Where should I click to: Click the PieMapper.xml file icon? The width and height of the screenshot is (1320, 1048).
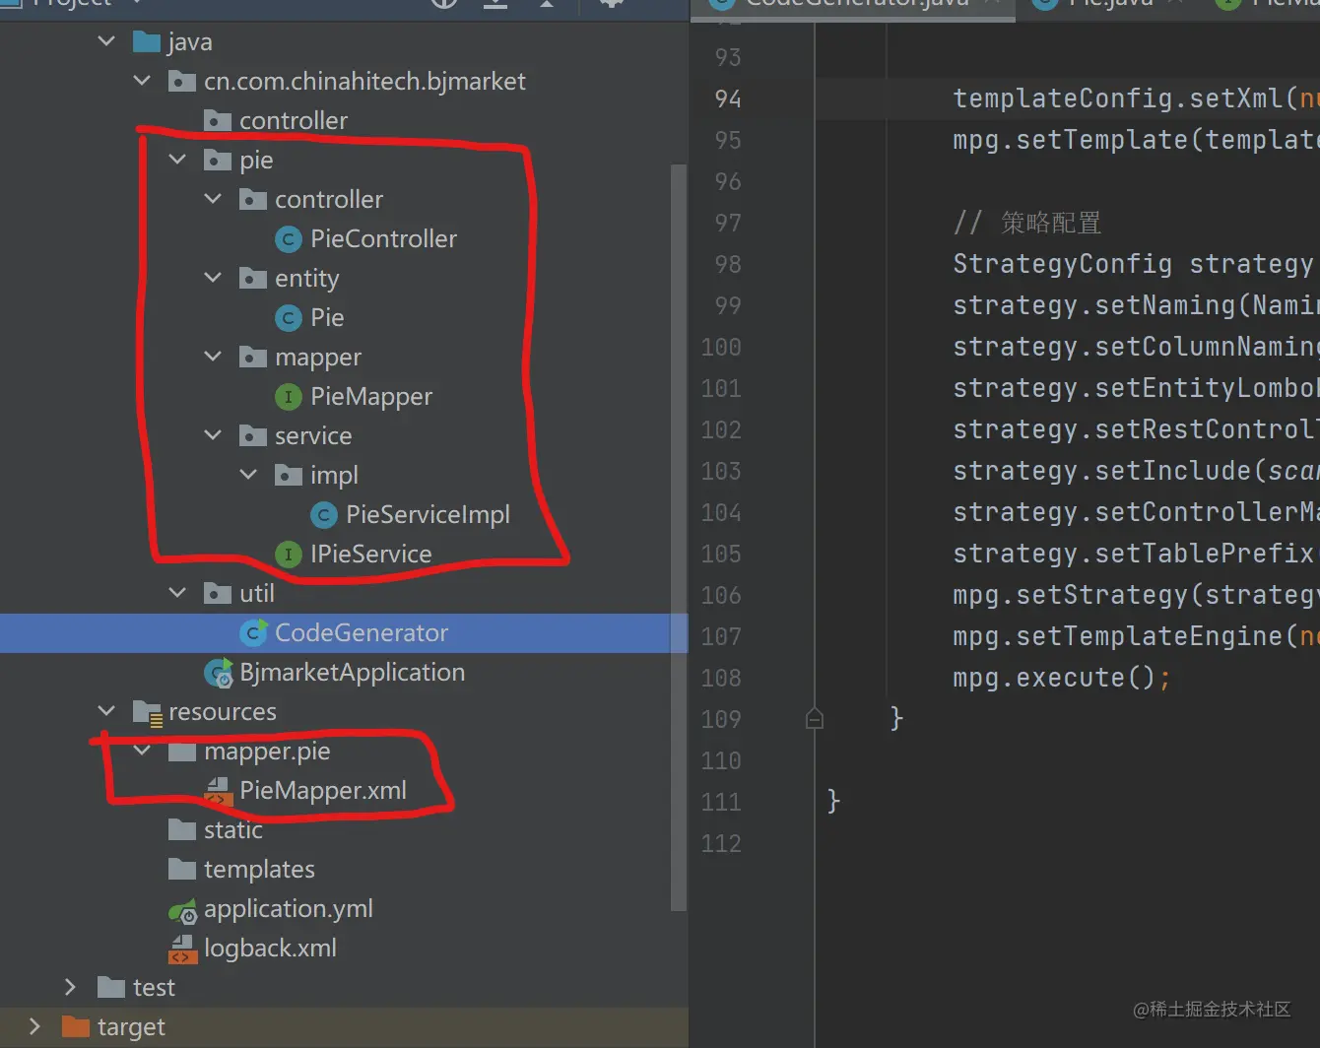(x=218, y=790)
